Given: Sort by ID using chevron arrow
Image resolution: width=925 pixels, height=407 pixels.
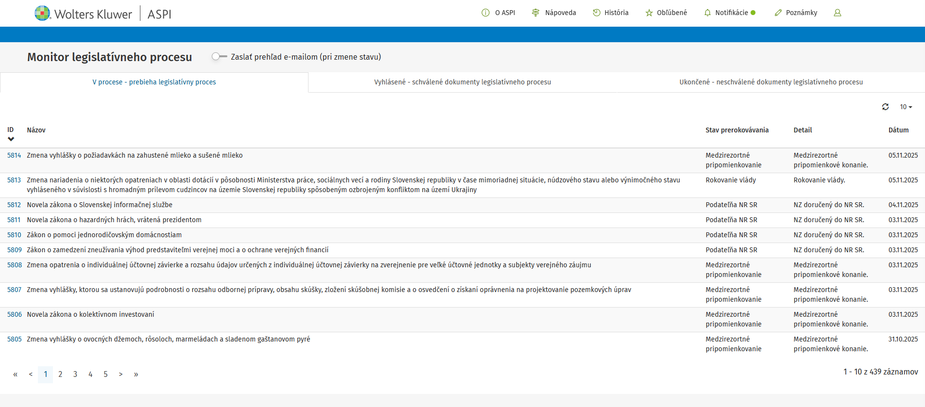Looking at the screenshot, I should coord(11,139).
